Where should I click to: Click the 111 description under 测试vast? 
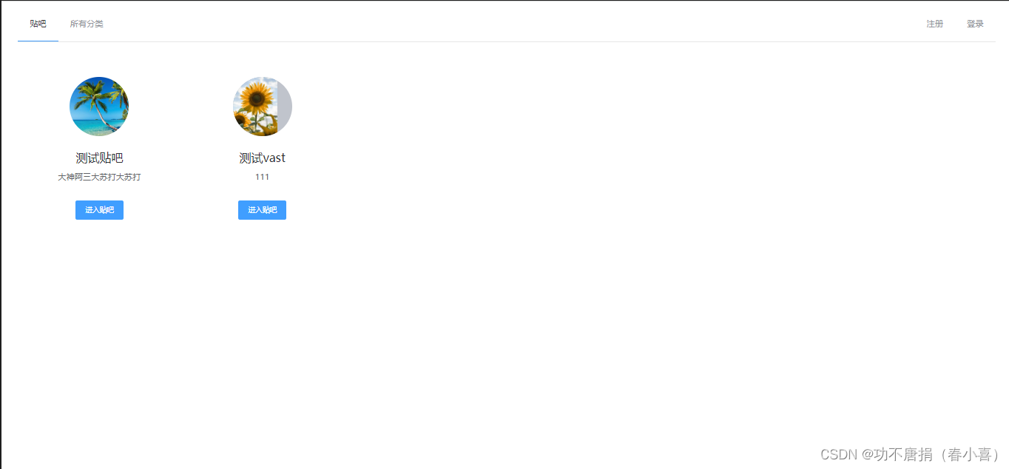click(x=262, y=177)
